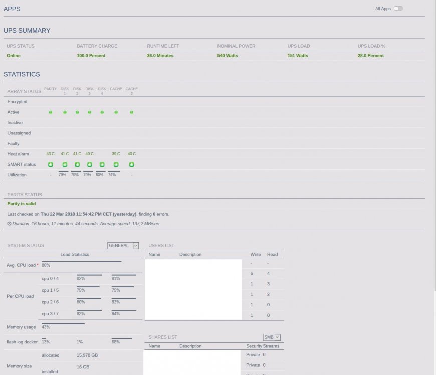Click the 28.0 Percent UPS load value
Image resolution: width=436 pixels, height=375 pixels.
coord(371,56)
